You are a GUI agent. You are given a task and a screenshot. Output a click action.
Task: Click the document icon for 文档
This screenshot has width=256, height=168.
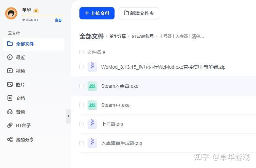tap(10, 98)
